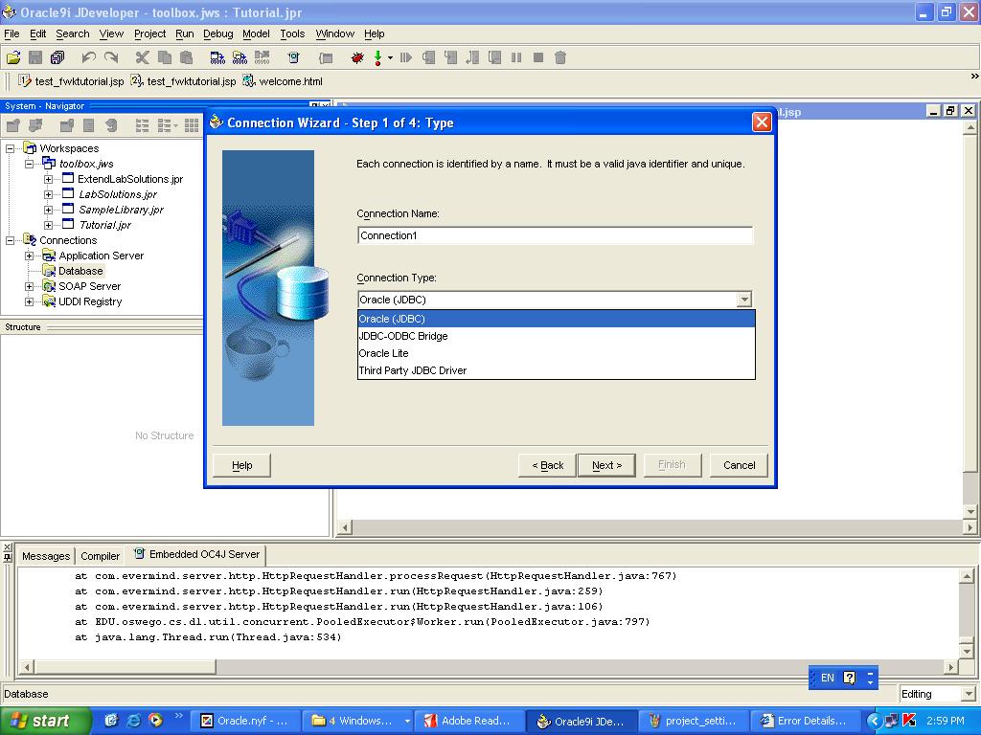The width and height of the screenshot is (981, 735).
Task: Click the wizard's Help button
Action: (242, 465)
